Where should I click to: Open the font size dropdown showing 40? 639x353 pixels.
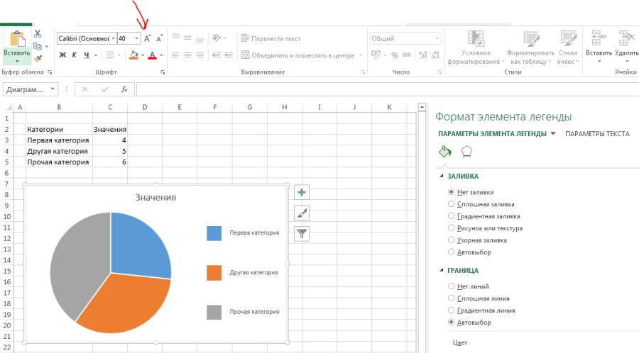pyautogui.click(x=136, y=39)
